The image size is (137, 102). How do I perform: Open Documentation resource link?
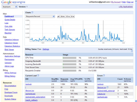[x=10, y=86]
